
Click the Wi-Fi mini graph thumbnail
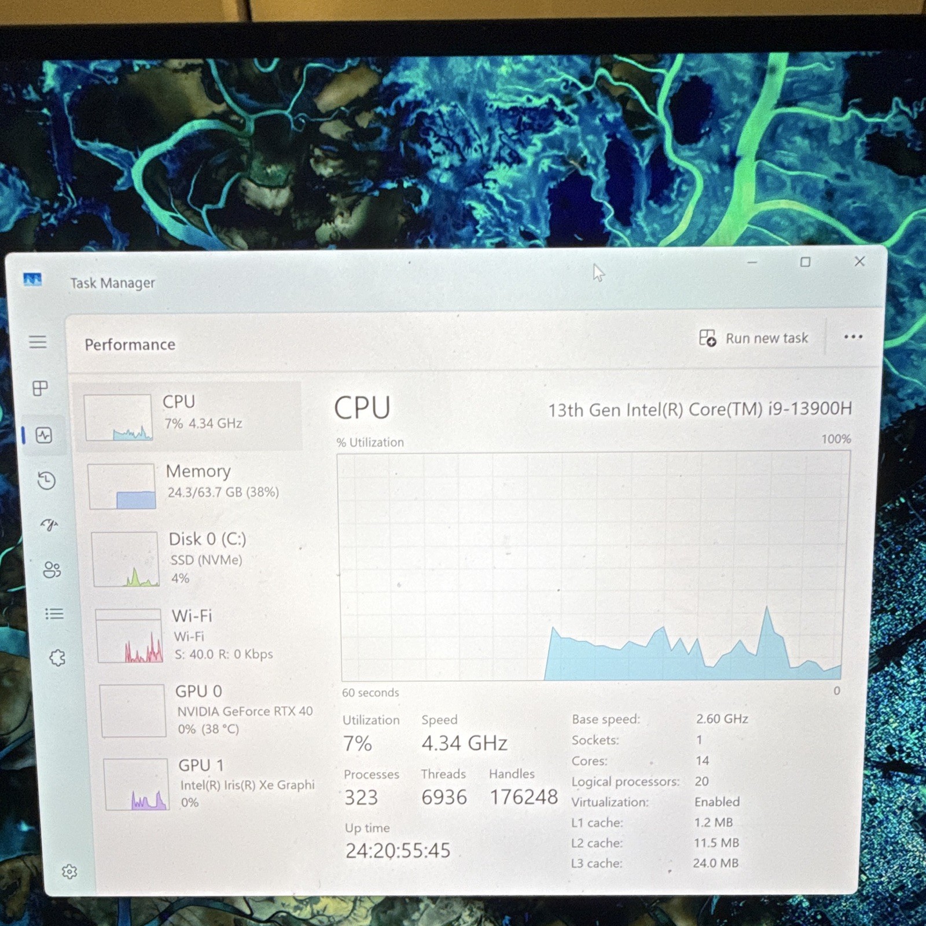[x=129, y=635]
